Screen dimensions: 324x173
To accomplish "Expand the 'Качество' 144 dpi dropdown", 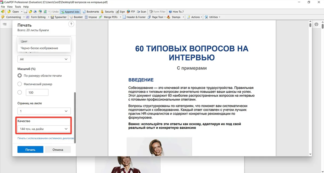I will [x=44, y=129].
